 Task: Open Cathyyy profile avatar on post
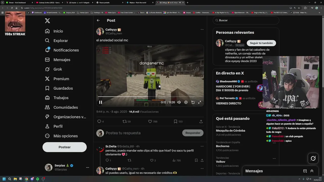pos(100,32)
